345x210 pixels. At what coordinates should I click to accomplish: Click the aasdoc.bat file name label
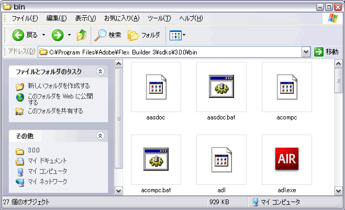click(221, 117)
